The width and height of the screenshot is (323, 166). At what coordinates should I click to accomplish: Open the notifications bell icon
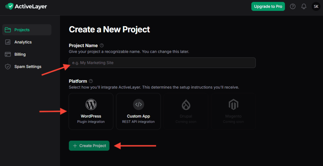(x=304, y=7)
